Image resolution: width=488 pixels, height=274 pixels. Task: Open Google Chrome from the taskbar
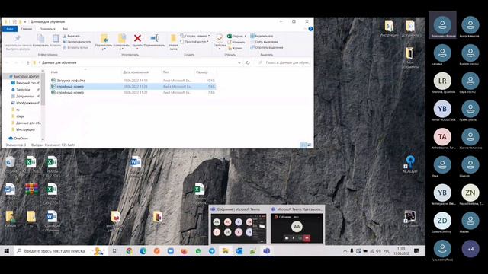click(129, 250)
